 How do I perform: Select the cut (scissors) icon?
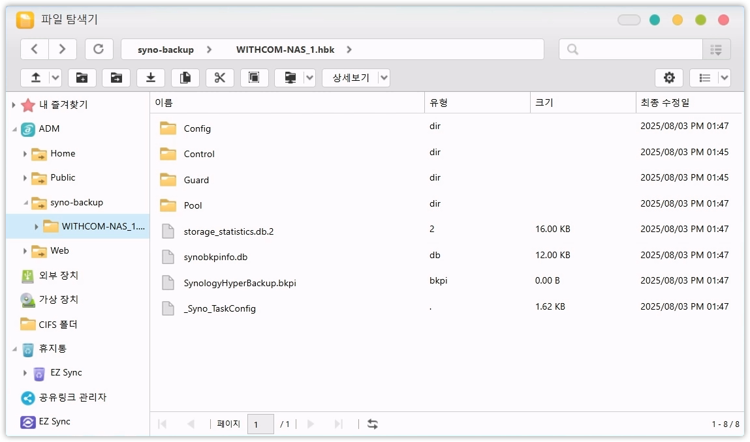tap(219, 78)
